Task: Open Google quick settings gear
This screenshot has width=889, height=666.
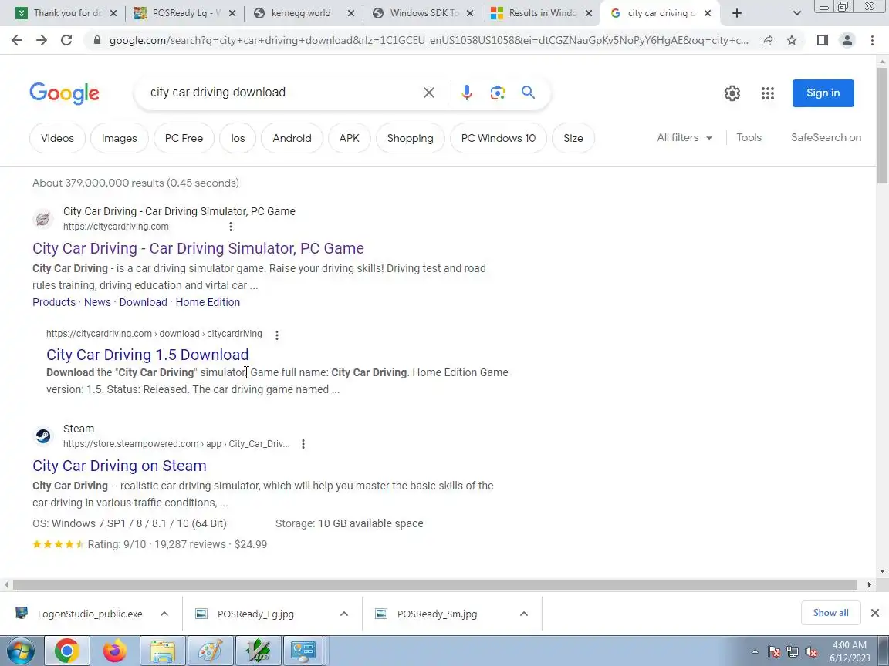Action: point(732,92)
